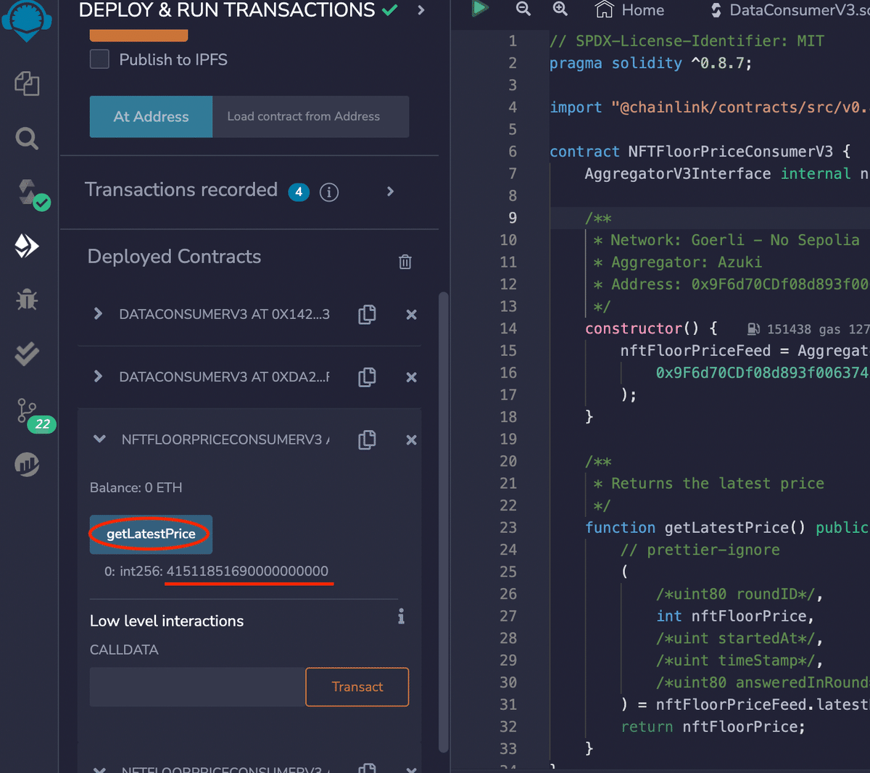This screenshot has width=870, height=773.
Task: Click the Low level interactions label
Action: click(x=167, y=621)
